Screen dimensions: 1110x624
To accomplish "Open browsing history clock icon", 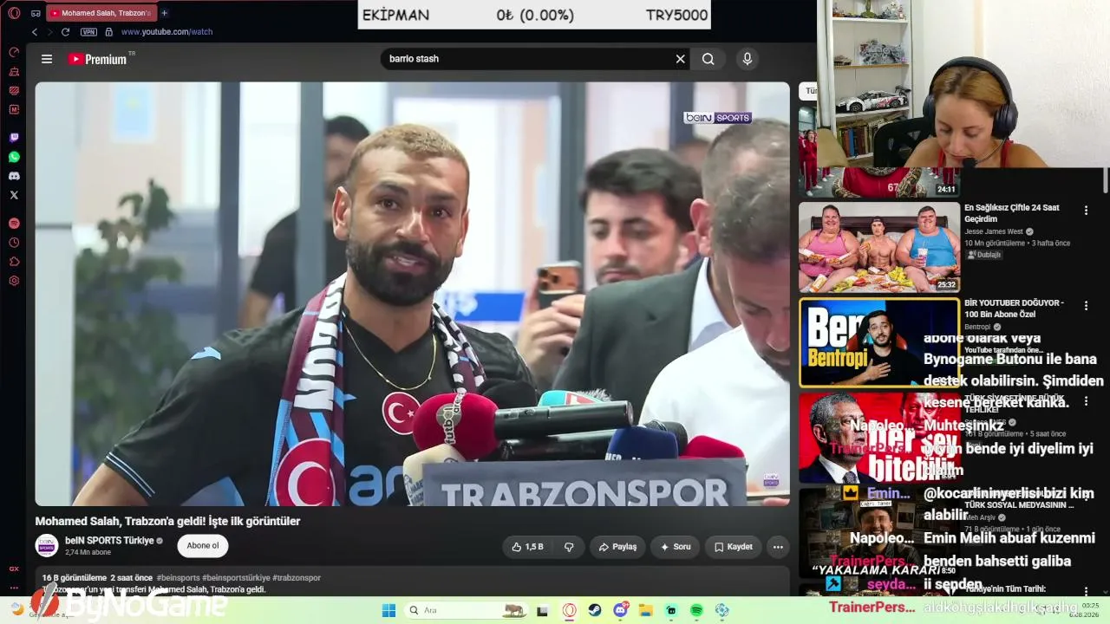I will (x=14, y=243).
